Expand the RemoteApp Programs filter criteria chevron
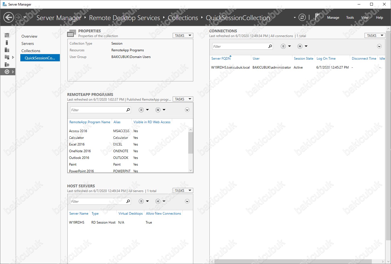391x264 pixels. tap(187, 110)
